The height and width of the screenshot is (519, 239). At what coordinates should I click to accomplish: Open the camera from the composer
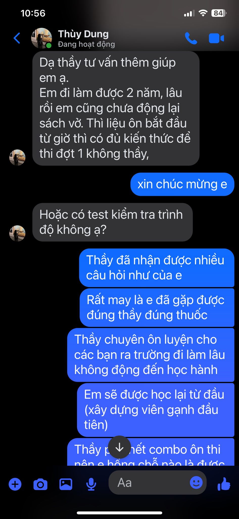pos(40,484)
